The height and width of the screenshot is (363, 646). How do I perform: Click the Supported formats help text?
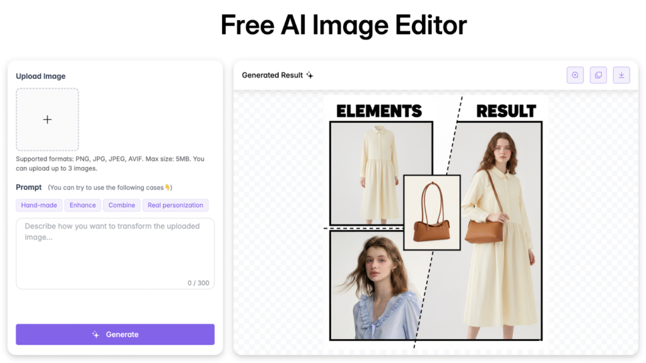(x=110, y=164)
